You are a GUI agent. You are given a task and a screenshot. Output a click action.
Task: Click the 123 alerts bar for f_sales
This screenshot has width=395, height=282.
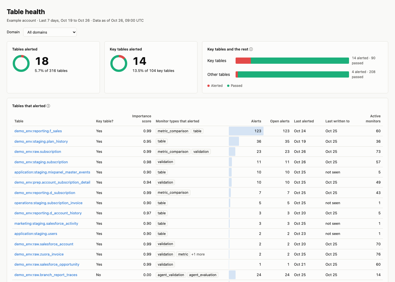[x=246, y=131]
